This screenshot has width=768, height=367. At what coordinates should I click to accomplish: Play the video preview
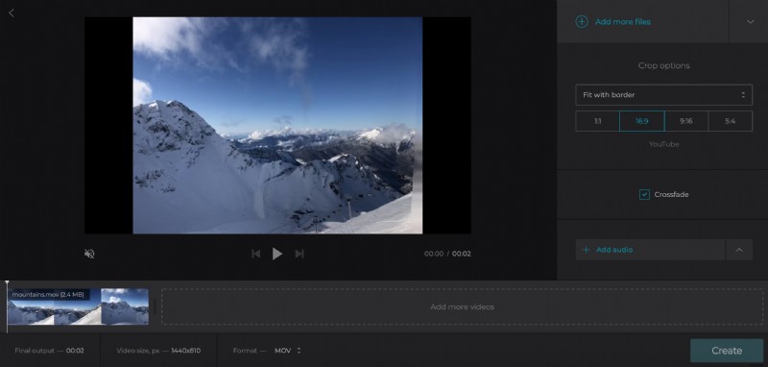coord(277,254)
